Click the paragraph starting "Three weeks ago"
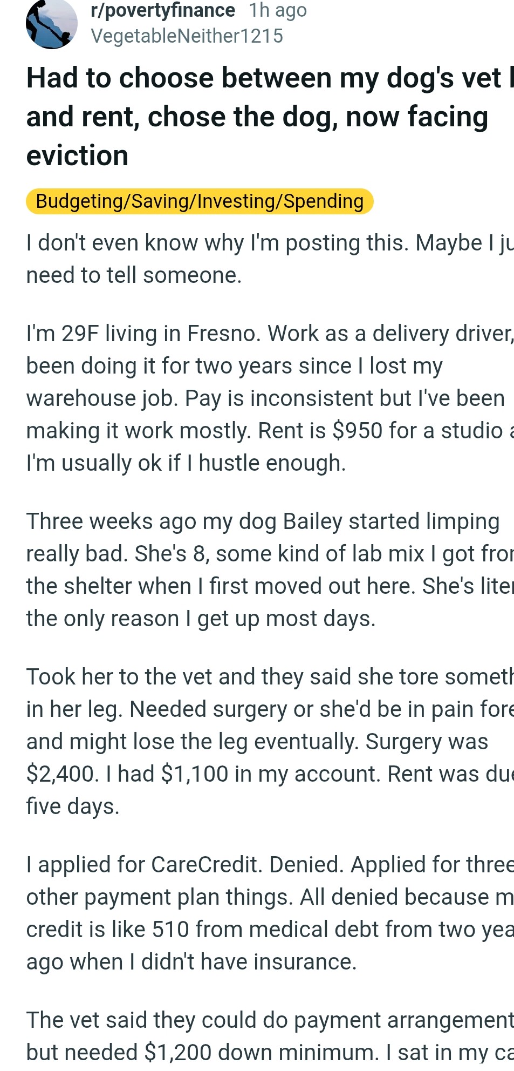Screen dimensions: 514x1071 [259, 570]
